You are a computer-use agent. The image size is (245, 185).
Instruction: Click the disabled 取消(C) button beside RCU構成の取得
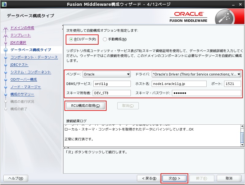coord(128,106)
